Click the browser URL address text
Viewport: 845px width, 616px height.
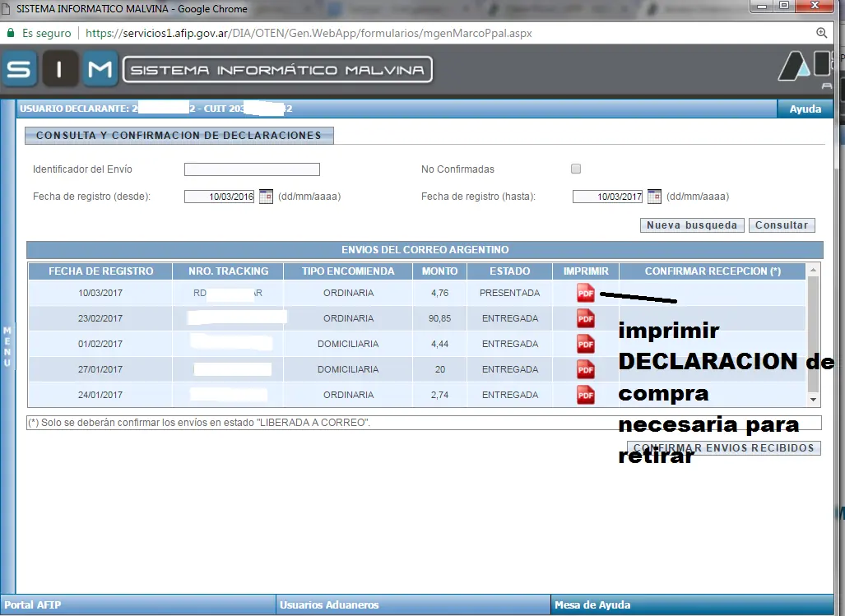click(x=309, y=34)
